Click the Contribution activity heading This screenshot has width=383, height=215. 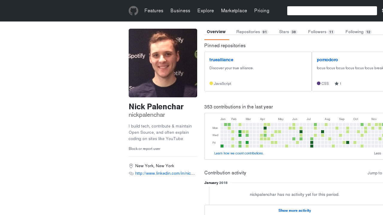click(225, 173)
